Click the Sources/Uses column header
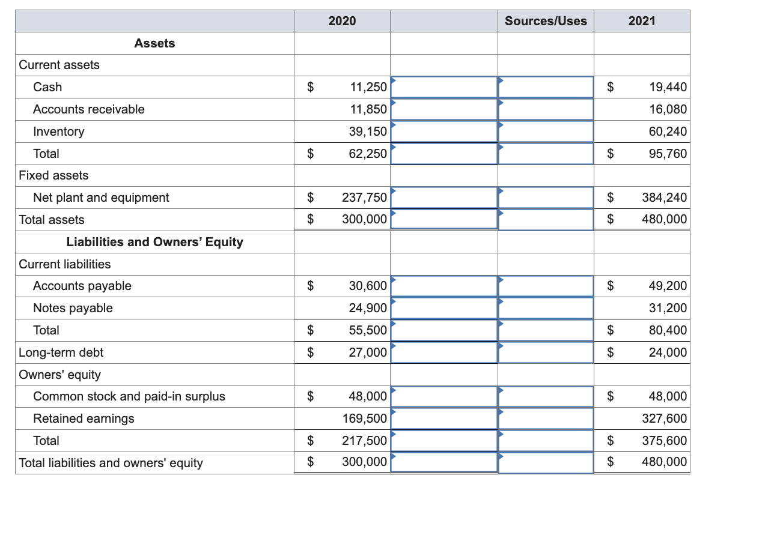 546,21
